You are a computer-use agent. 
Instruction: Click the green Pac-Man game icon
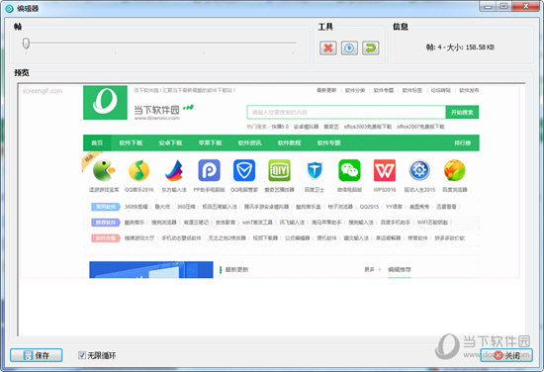(104, 170)
